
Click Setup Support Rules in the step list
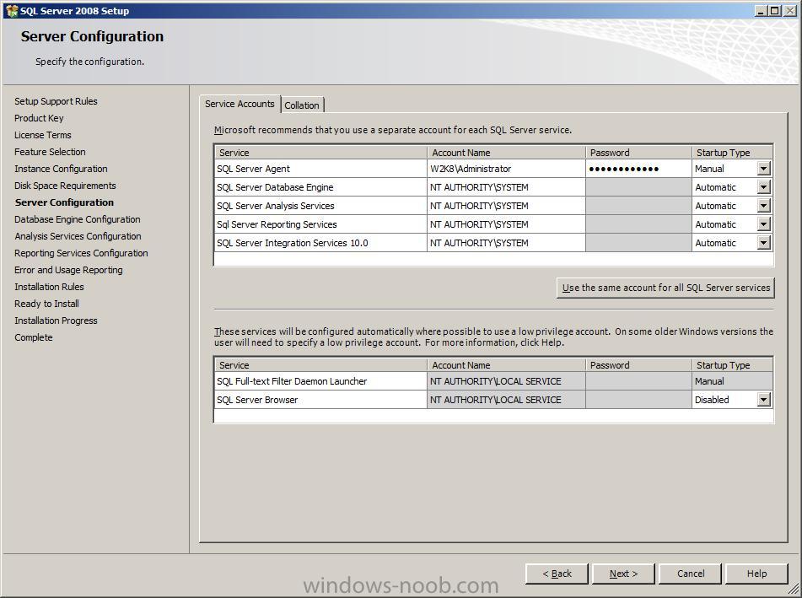56,101
